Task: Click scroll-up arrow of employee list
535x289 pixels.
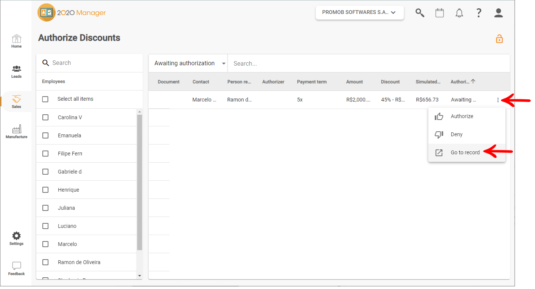Action: coord(139,112)
